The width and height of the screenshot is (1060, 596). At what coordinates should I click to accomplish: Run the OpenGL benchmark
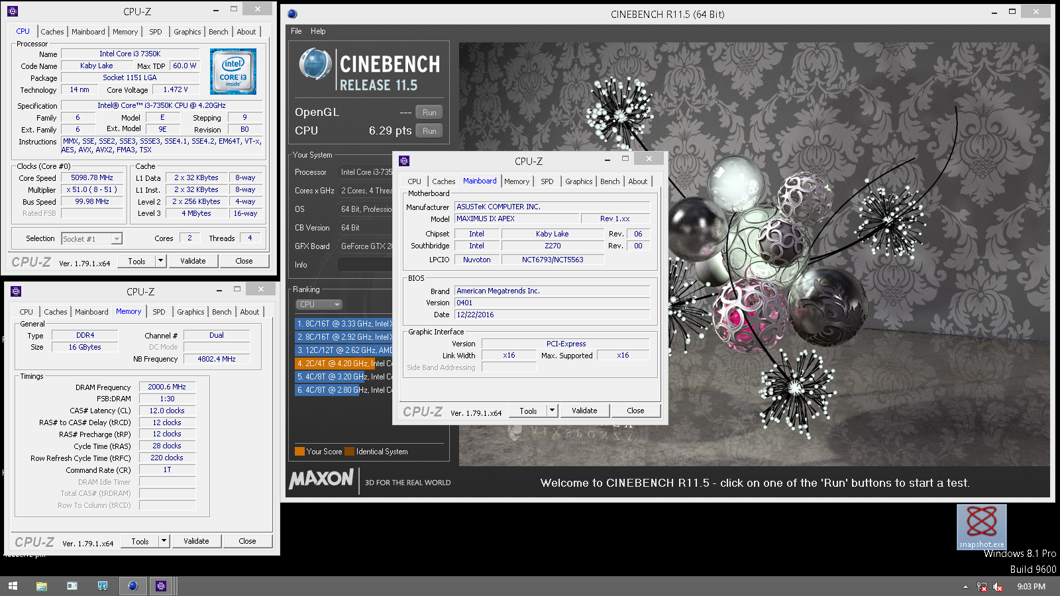[429, 113]
